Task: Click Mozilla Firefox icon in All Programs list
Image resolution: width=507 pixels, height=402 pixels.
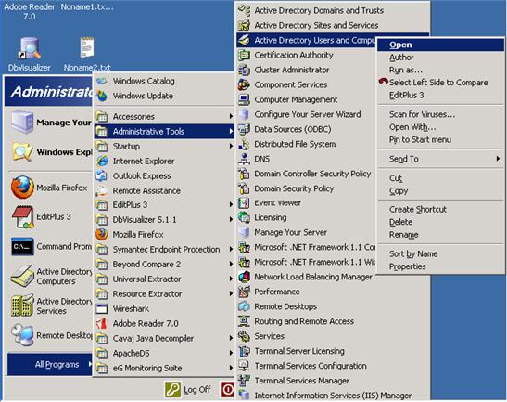Action: (x=102, y=235)
